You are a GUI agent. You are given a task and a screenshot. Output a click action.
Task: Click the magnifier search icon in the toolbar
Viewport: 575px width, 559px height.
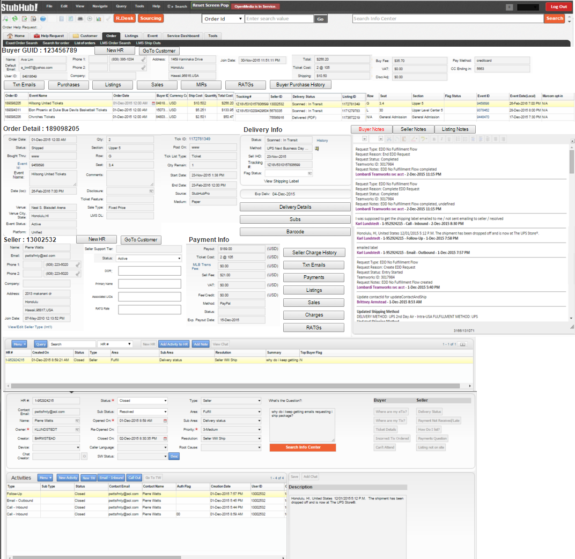pyautogui.click(x=5, y=18)
